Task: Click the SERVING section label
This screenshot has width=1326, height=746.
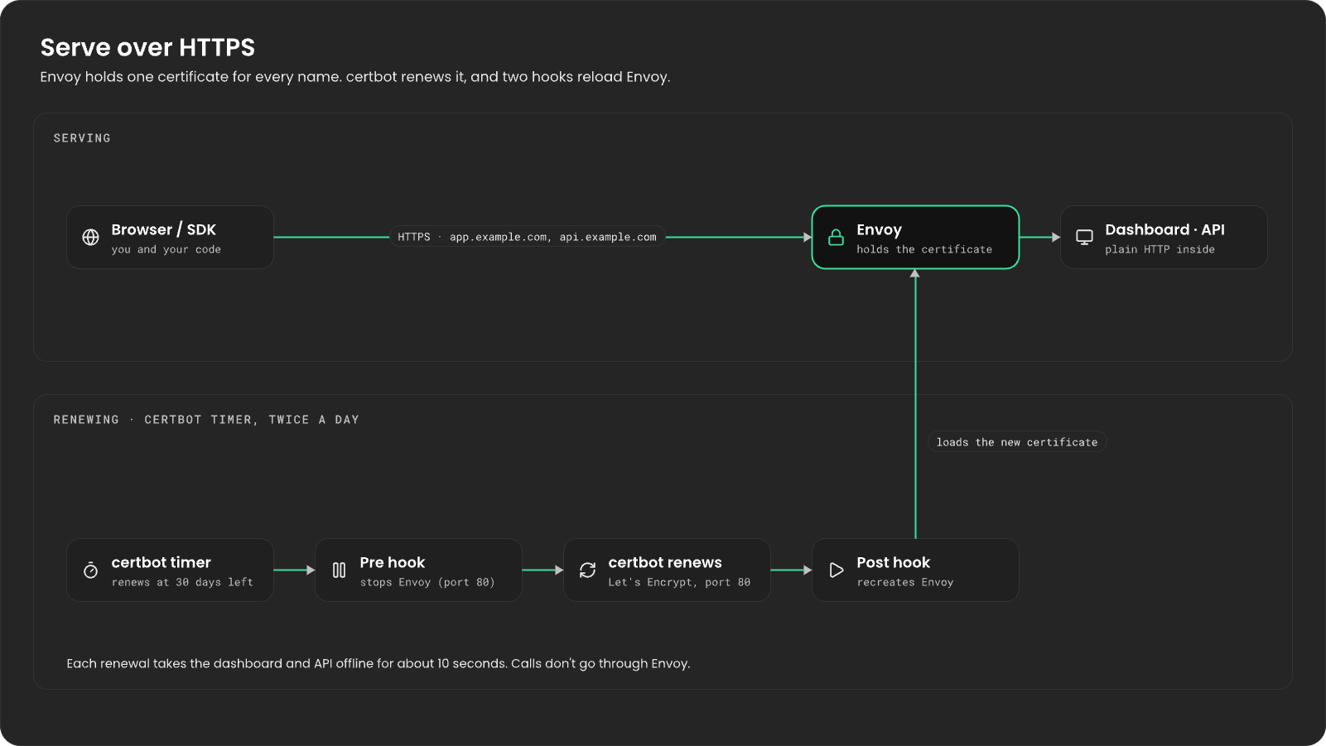Action: click(82, 138)
